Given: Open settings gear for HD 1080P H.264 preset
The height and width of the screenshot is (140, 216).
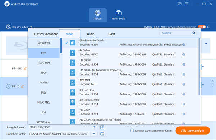Looking at the screenshot, I should [x=184, y=64].
